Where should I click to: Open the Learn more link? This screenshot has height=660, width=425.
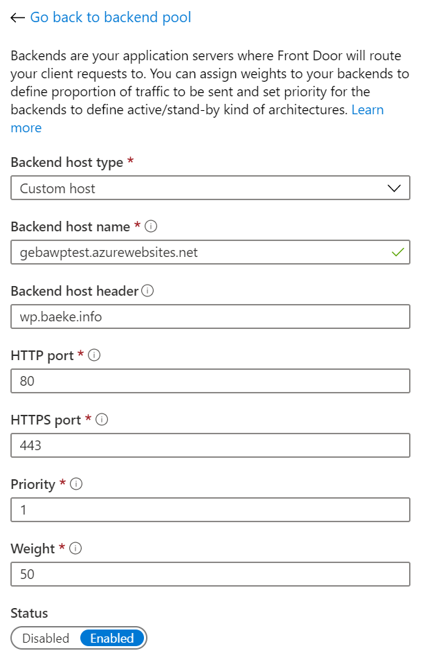pos(367,110)
